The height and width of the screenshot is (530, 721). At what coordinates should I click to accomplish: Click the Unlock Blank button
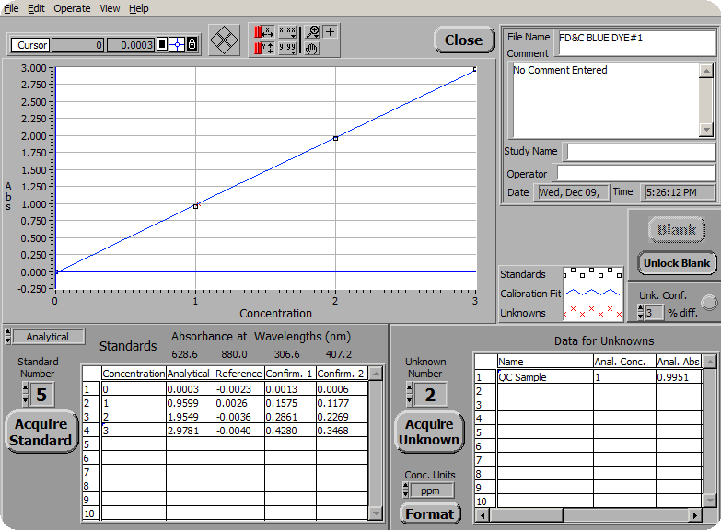[x=676, y=263]
